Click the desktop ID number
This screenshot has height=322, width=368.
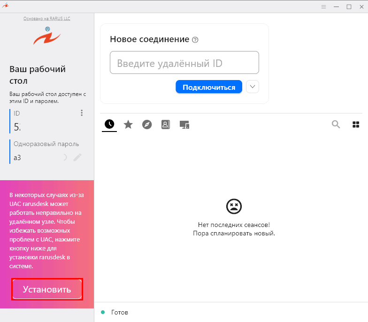click(x=17, y=126)
